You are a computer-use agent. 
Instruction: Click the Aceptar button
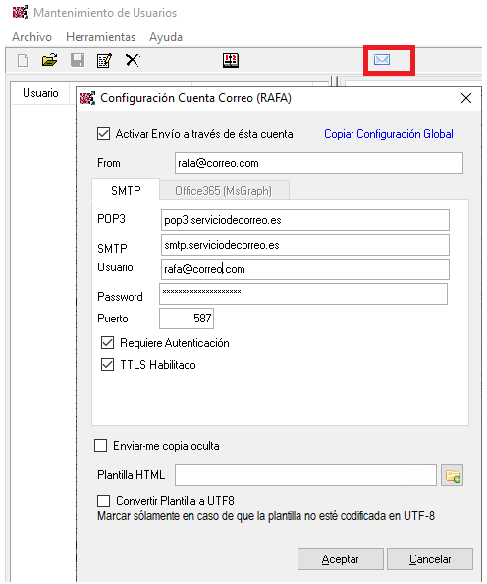coord(341,559)
